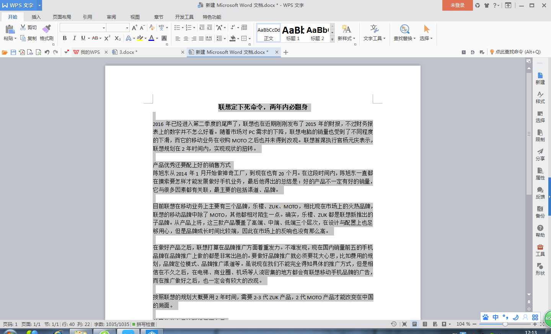Viewport: 551px width, 334px height.
Task: Export the document to PDF
Action: (x=22, y=52)
